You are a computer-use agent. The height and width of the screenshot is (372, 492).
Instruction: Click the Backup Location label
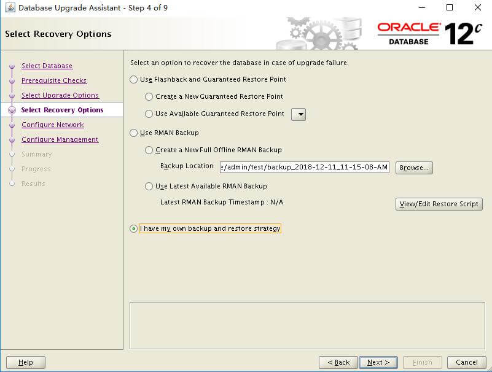point(187,166)
